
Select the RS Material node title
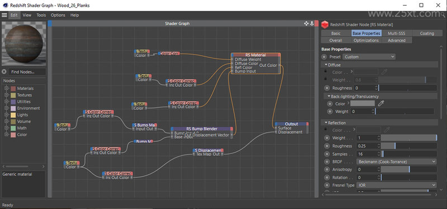coord(255,55)
